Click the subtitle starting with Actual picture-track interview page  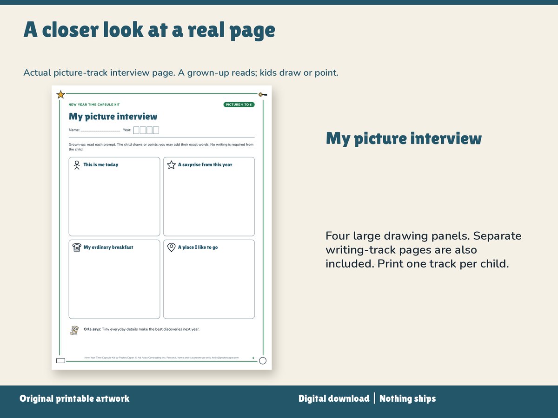(181, 73)
